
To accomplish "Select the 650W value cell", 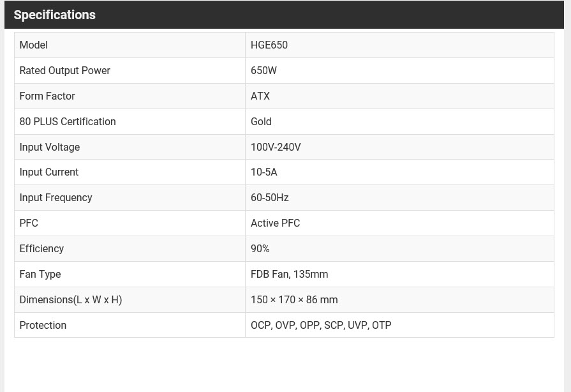I will pyautogui.click(x=263, y=71).
